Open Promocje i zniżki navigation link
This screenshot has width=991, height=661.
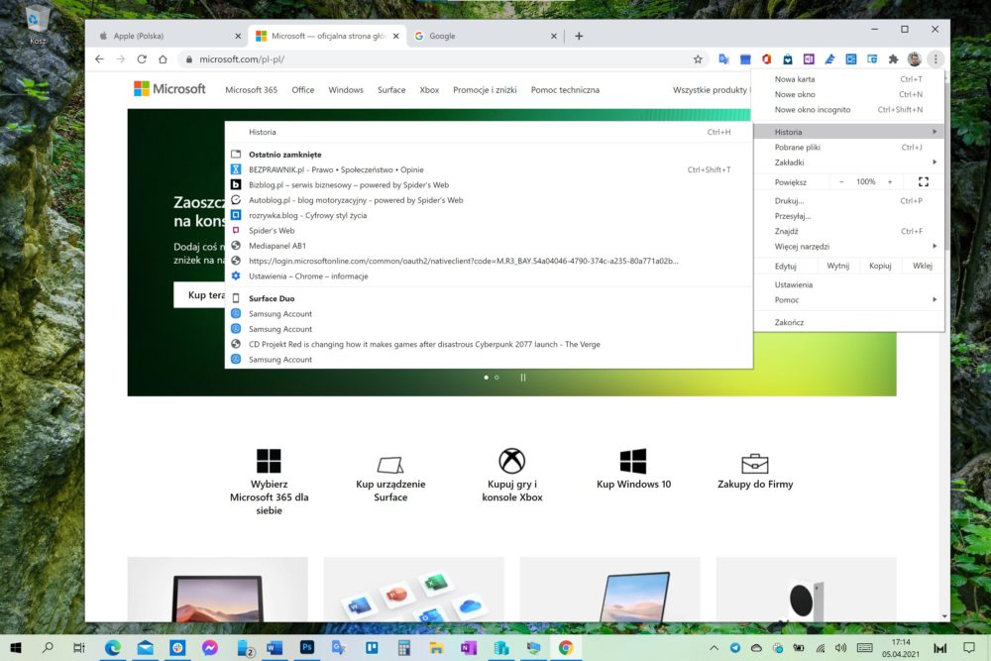click(485, 90)
